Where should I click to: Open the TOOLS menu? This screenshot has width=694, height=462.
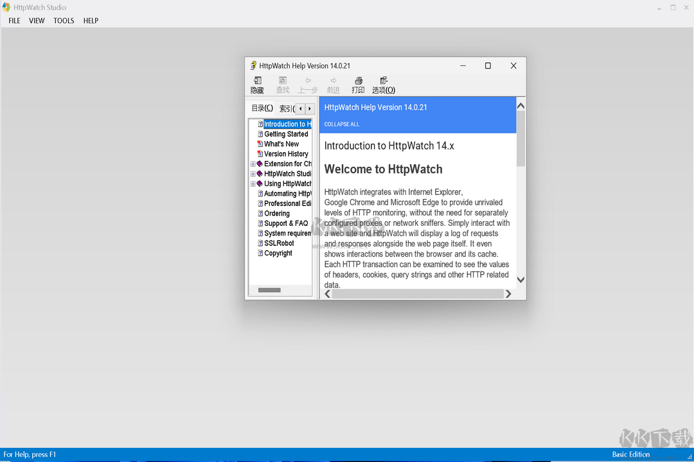[64, 21]
